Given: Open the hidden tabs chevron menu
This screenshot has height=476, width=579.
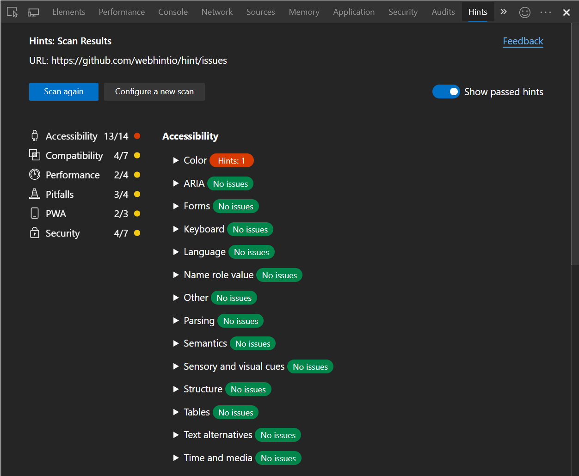Looking at the screenshot, I should tap(503, 12).
